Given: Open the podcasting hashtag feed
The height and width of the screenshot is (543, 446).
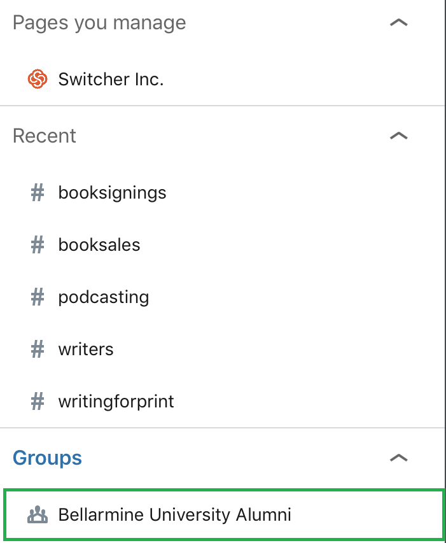Looking at the screenshot, I should 104,297.
